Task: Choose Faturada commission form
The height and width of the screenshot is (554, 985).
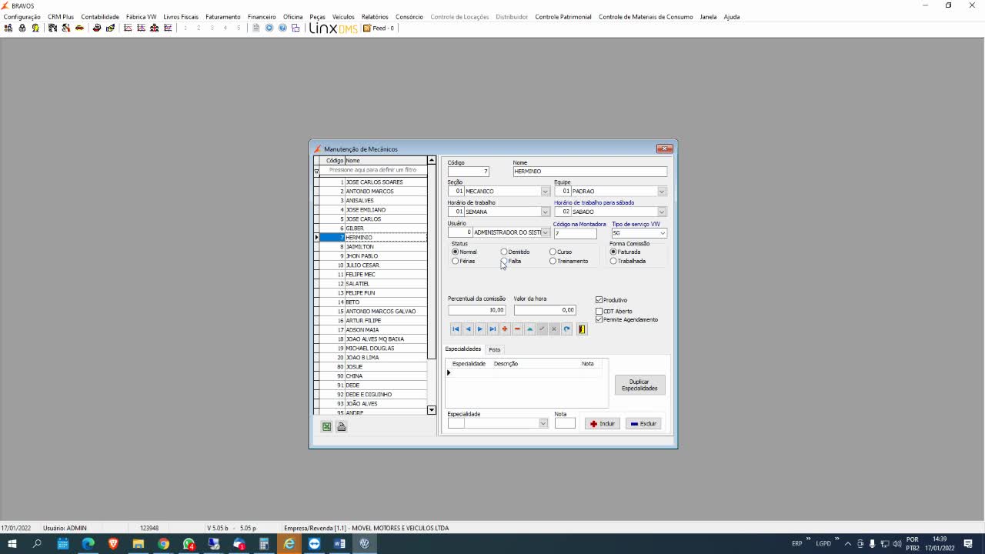Action: click(613, 252)
